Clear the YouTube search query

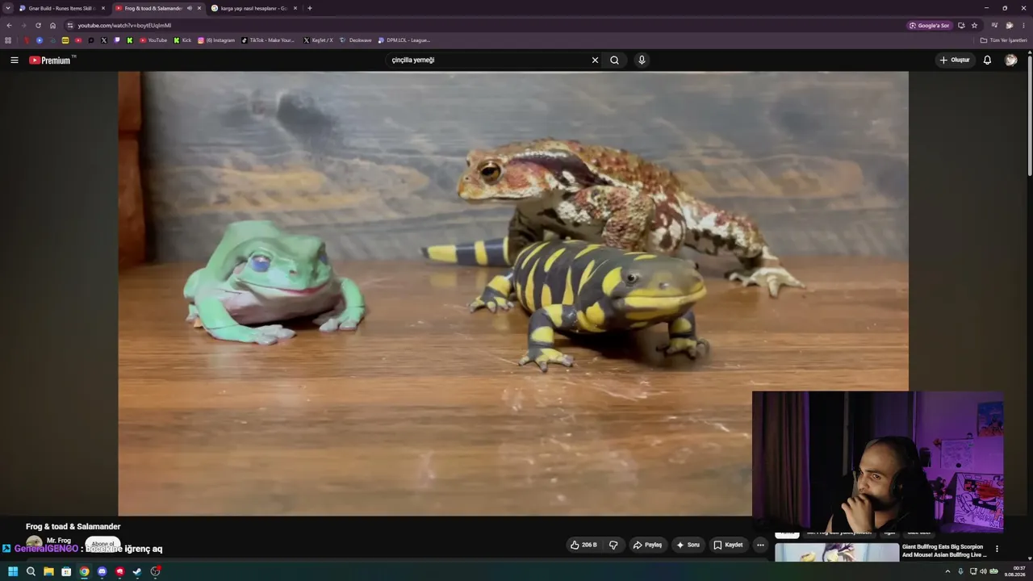pos(595,60)
